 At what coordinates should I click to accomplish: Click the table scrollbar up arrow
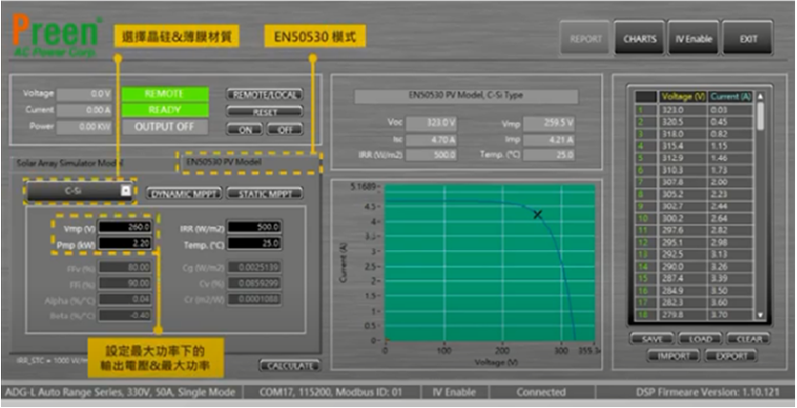(760, 97)
